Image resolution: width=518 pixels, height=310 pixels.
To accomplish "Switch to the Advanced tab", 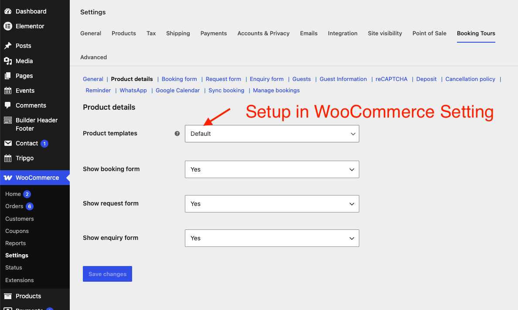I will point(93,57).
